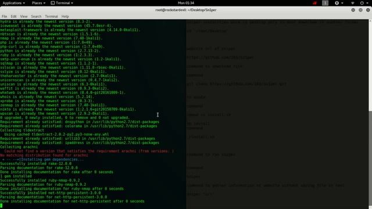Click the 'nikto is already the newest' line

click(68, 109)
